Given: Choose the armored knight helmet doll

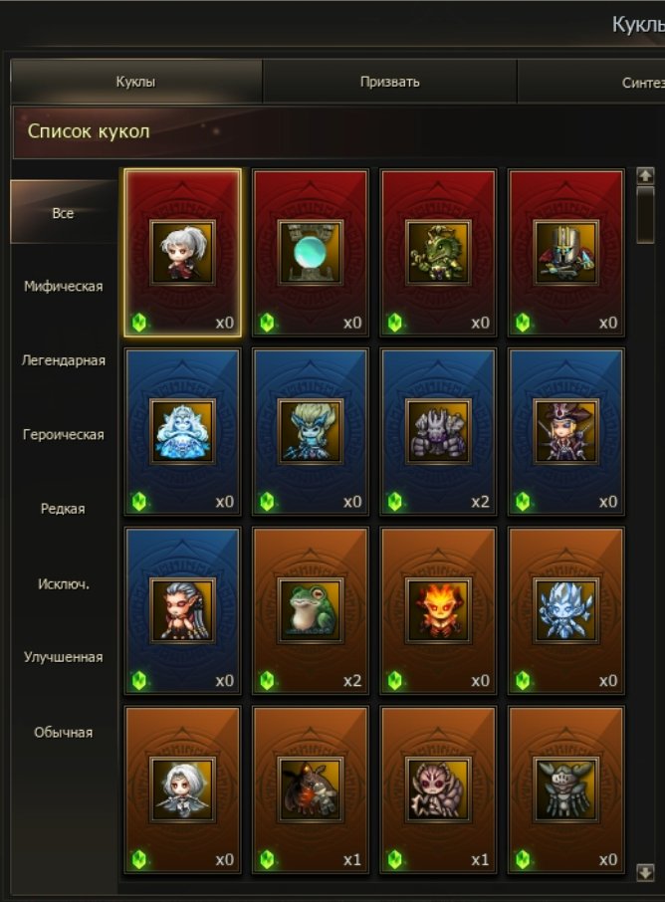Looking at the screenshot, I should tap(566, 253).
